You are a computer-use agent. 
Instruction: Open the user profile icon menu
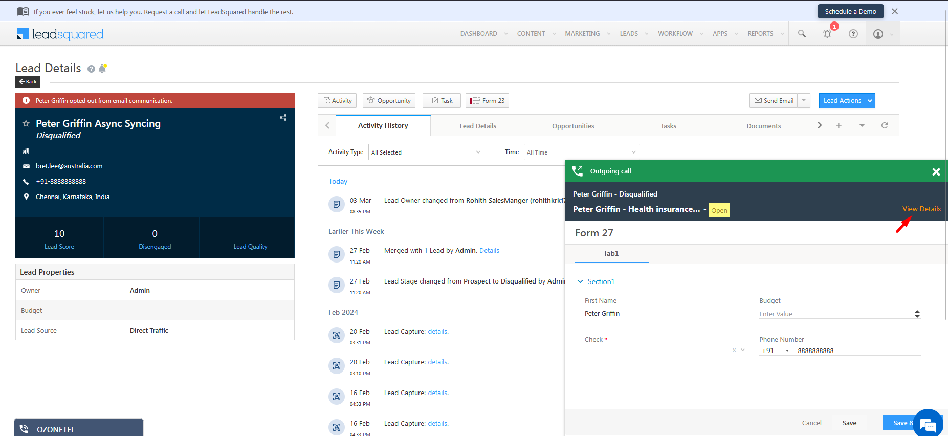coord(878,34)
